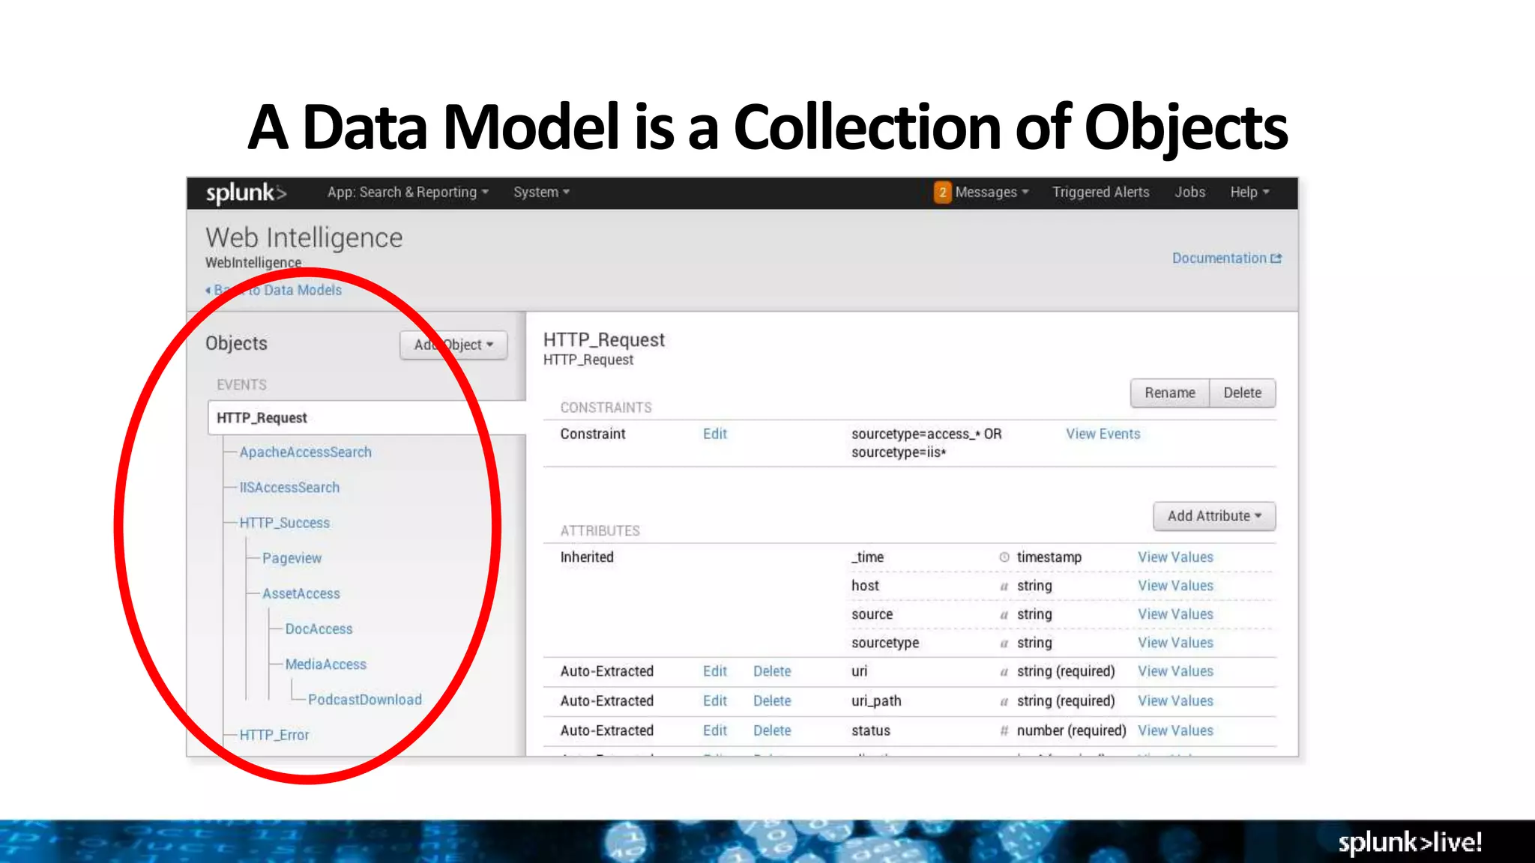Open the Documentation external link
The height and width of the screenshot is (863, 1535).
coord(1227,258)
